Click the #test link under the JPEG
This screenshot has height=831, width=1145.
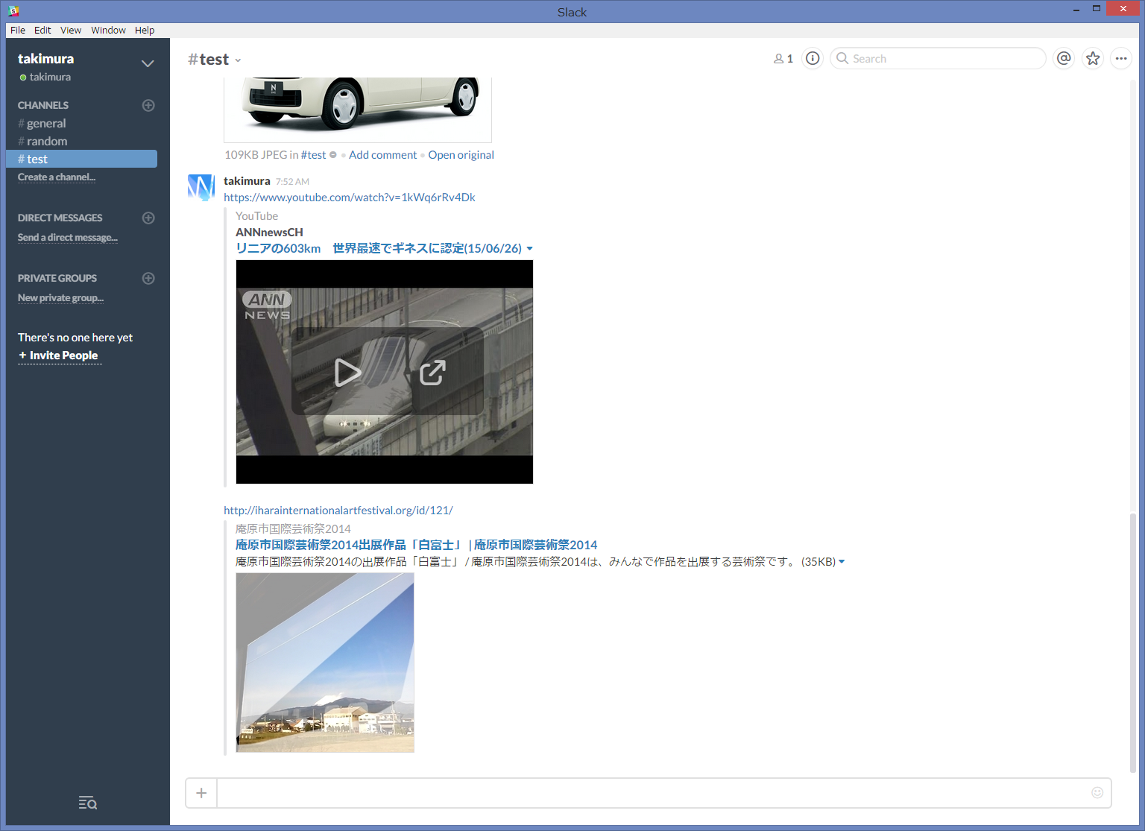click(313, 155)
